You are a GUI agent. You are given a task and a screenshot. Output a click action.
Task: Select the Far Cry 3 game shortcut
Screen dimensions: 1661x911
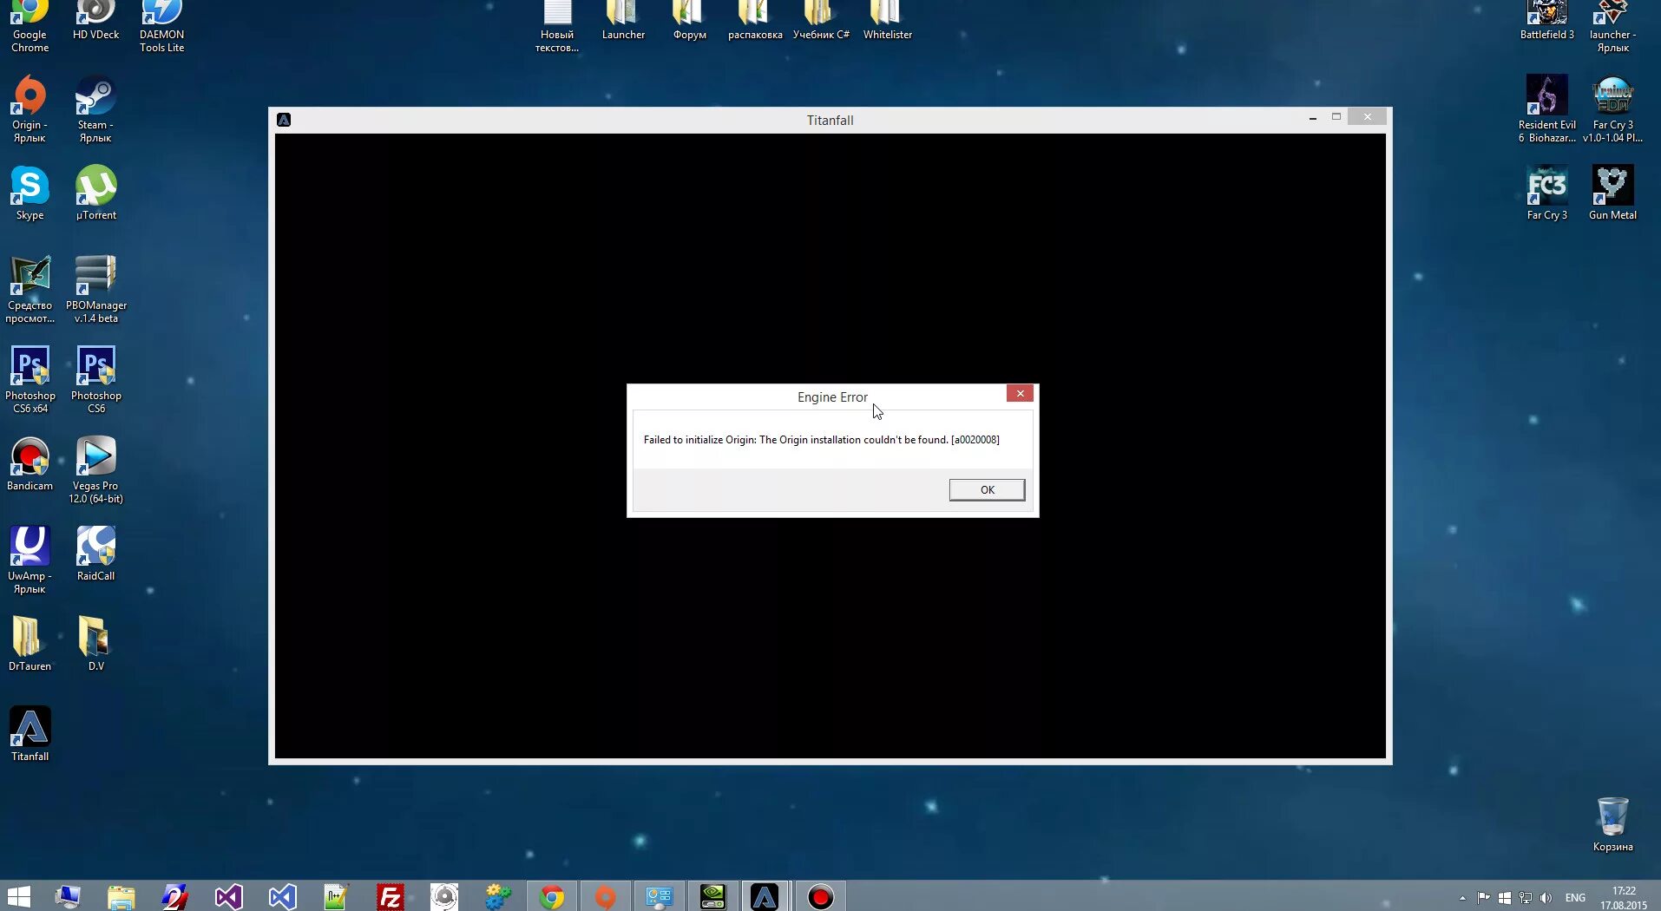(x=1546, y=193)
